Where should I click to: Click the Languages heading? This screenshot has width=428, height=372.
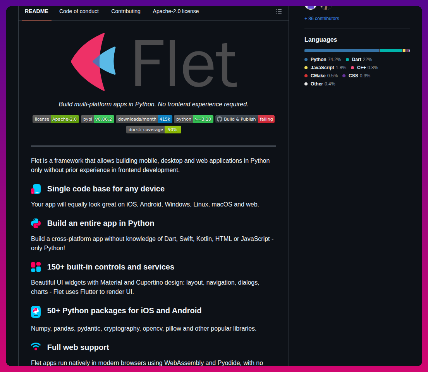coord(321,39)
